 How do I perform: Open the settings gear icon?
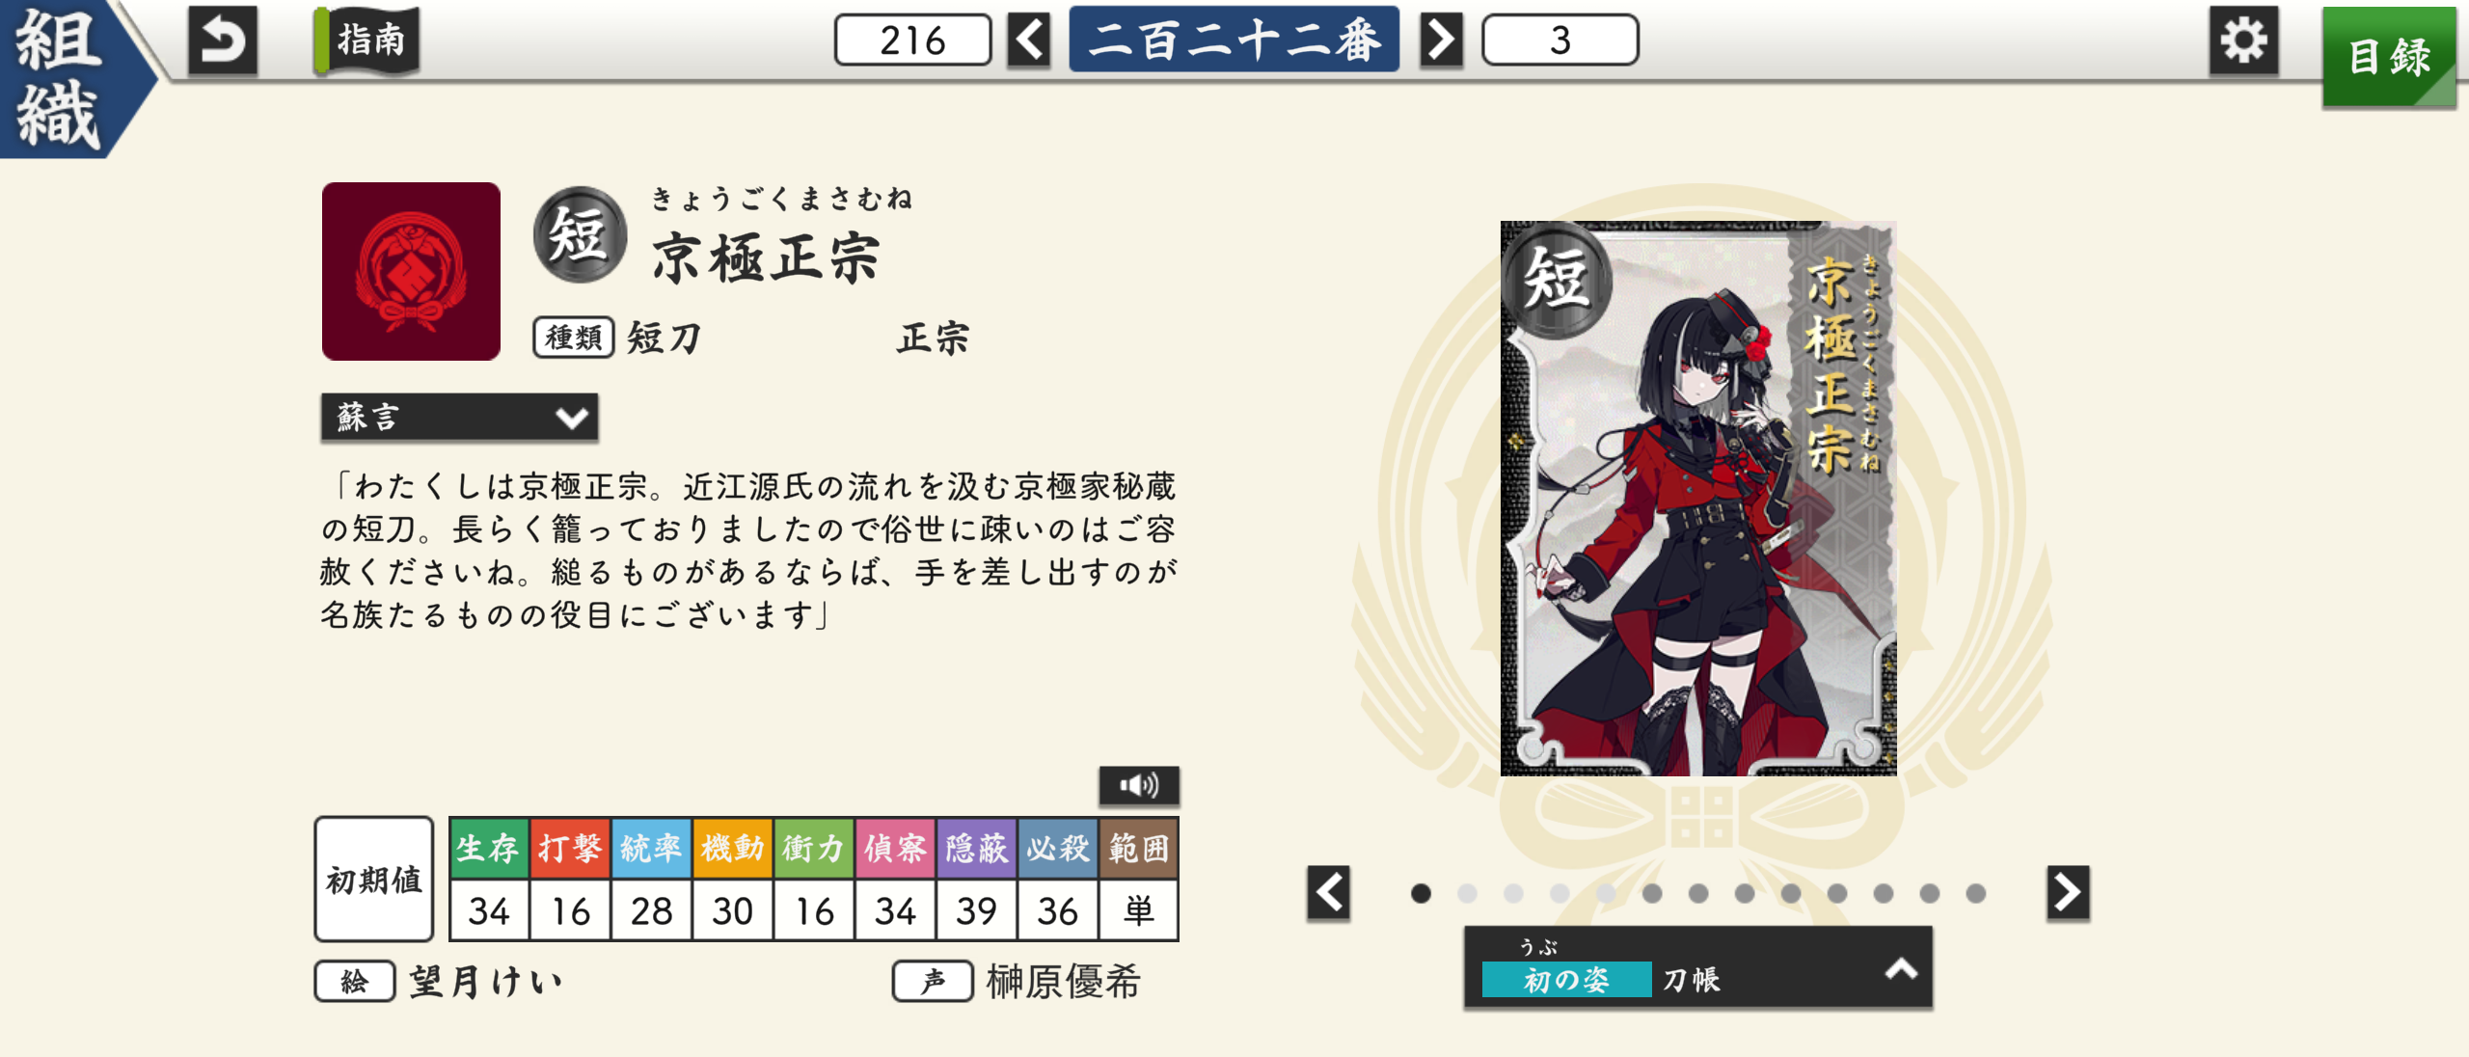tap(2243, 41)
